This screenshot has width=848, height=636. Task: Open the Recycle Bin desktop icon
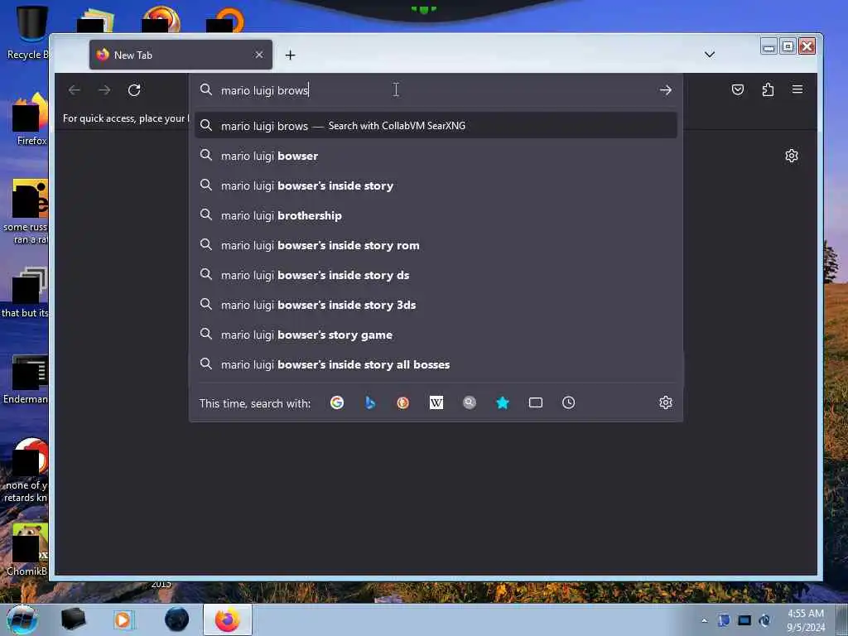point(30,32)
